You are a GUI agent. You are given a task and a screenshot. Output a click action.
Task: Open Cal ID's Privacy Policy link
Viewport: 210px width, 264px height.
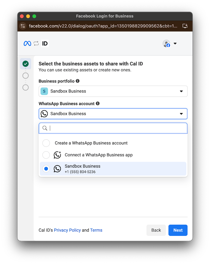click(x=67, y=230)
